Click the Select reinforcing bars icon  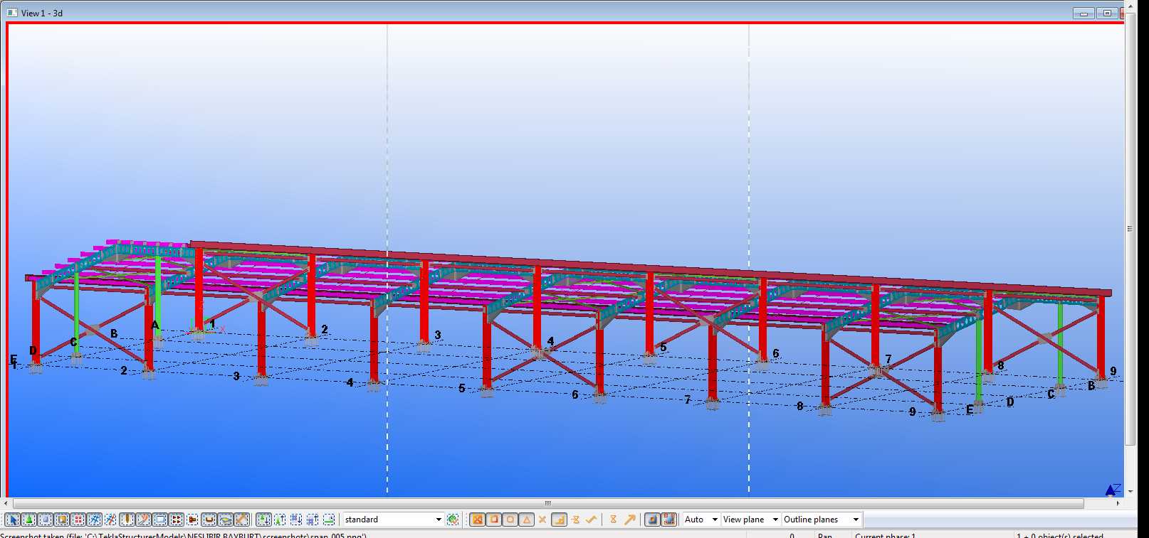[209, 520]
